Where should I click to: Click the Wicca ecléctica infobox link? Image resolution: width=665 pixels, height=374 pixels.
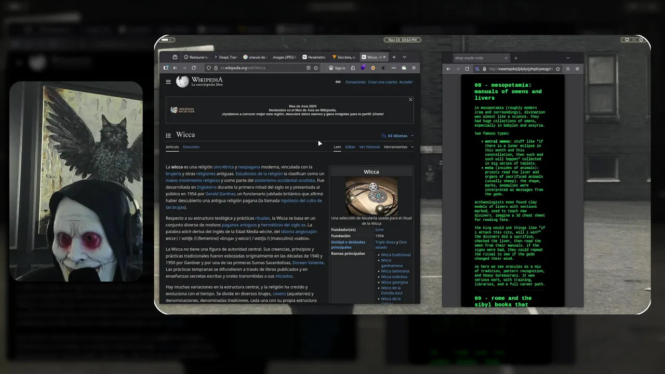394,277
